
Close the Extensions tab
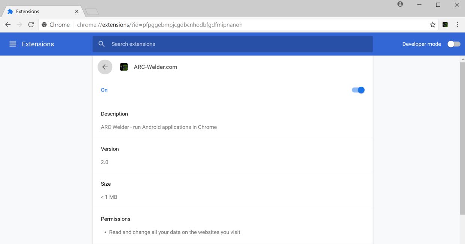tap(77, 12)
